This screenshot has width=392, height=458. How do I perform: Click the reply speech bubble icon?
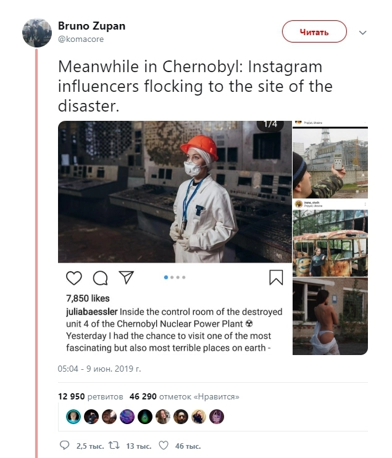(x=65, y=445)
